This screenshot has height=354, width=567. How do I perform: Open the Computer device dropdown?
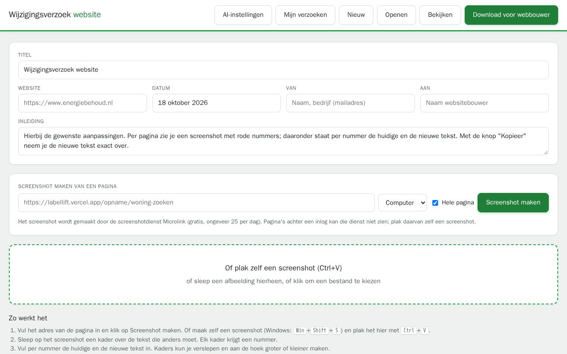point(403,203)
